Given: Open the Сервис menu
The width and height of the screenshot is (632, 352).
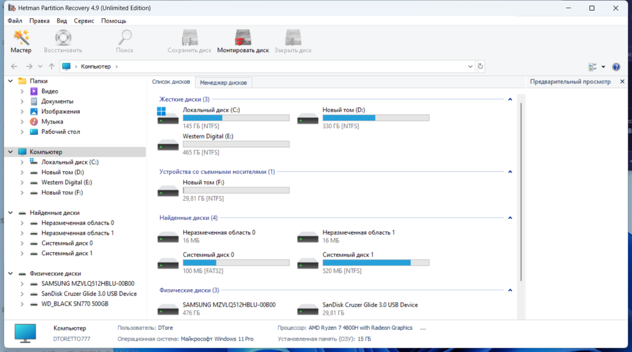Looking at the screenshot, I should 84,21.
